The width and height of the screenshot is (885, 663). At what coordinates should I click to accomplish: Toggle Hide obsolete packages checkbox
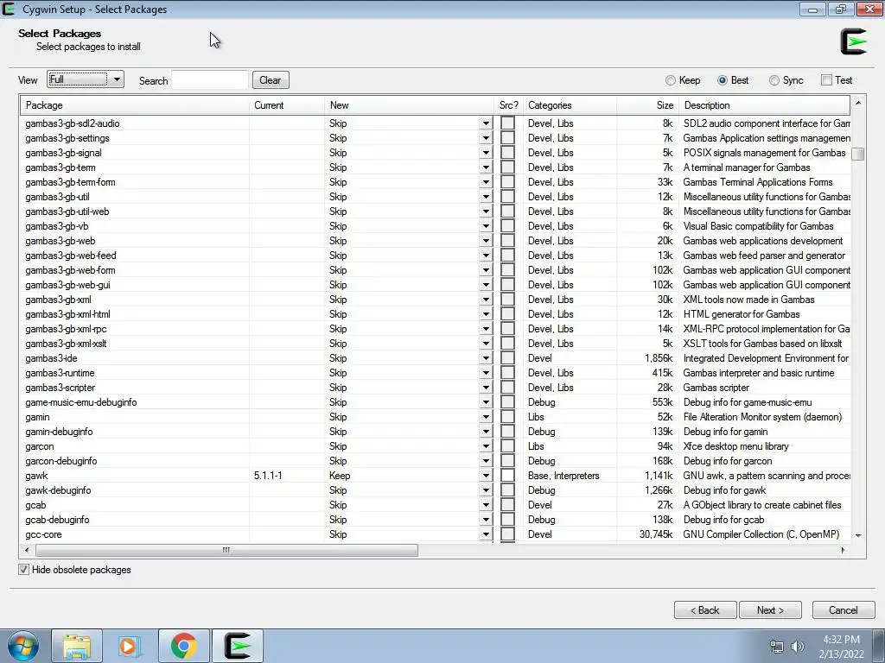tap(23, 570)
